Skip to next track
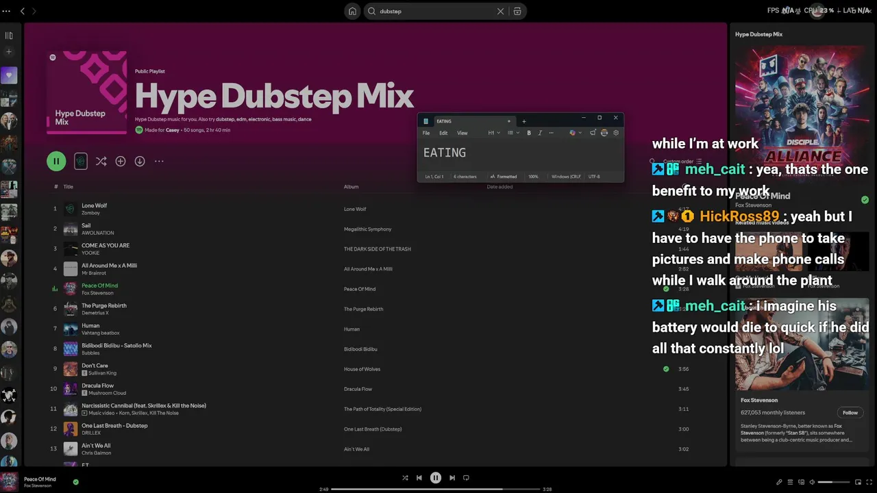This screenshot has height=493, width=877. pyautogui.click(x=452, y=478)
